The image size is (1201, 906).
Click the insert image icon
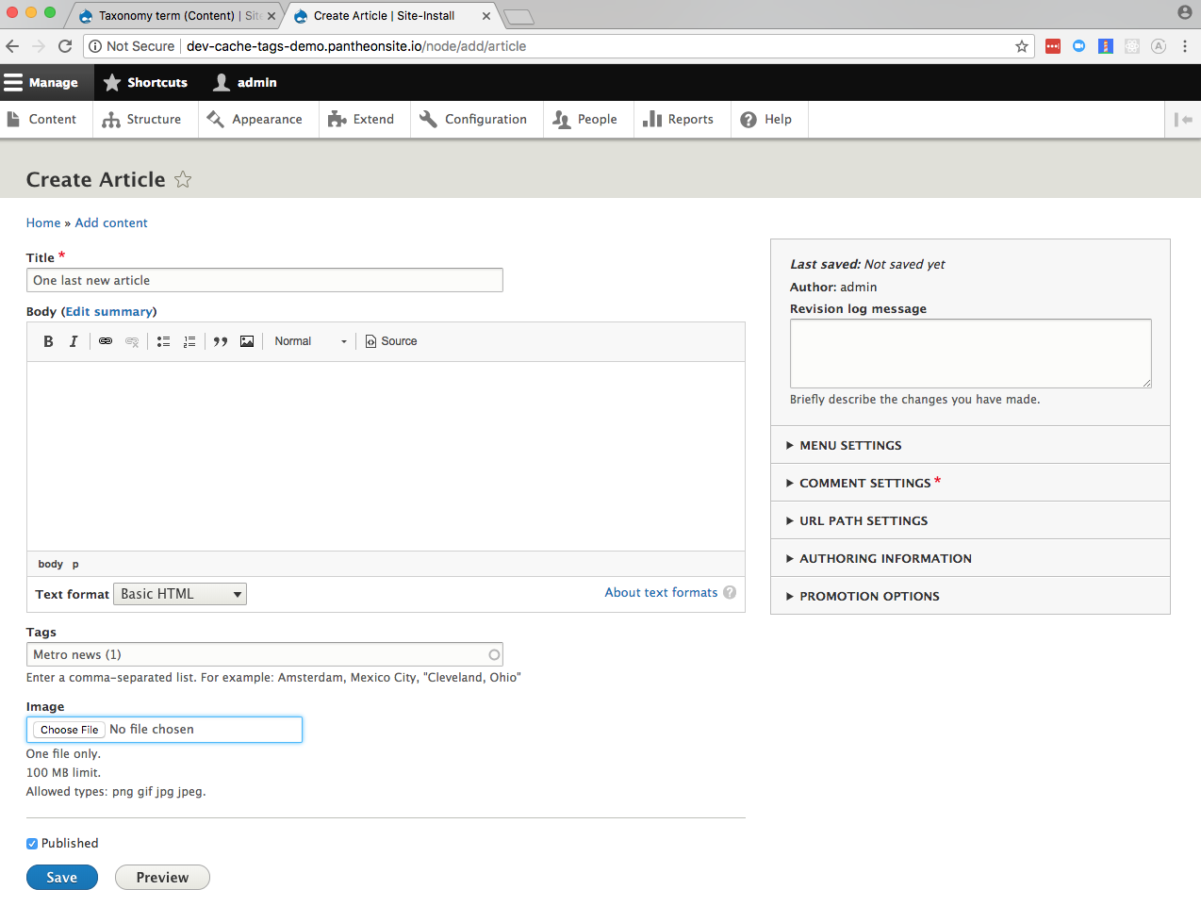pyautogui.click(x=247, y=341)
